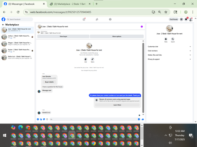
Task: Switch to Marketplace - 2 Beds 1 Bath tab
Action: (70, 4)
